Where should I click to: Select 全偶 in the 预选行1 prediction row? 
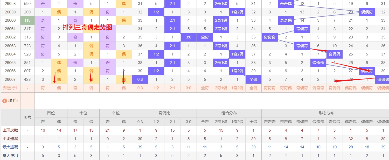tap(253, 88)
